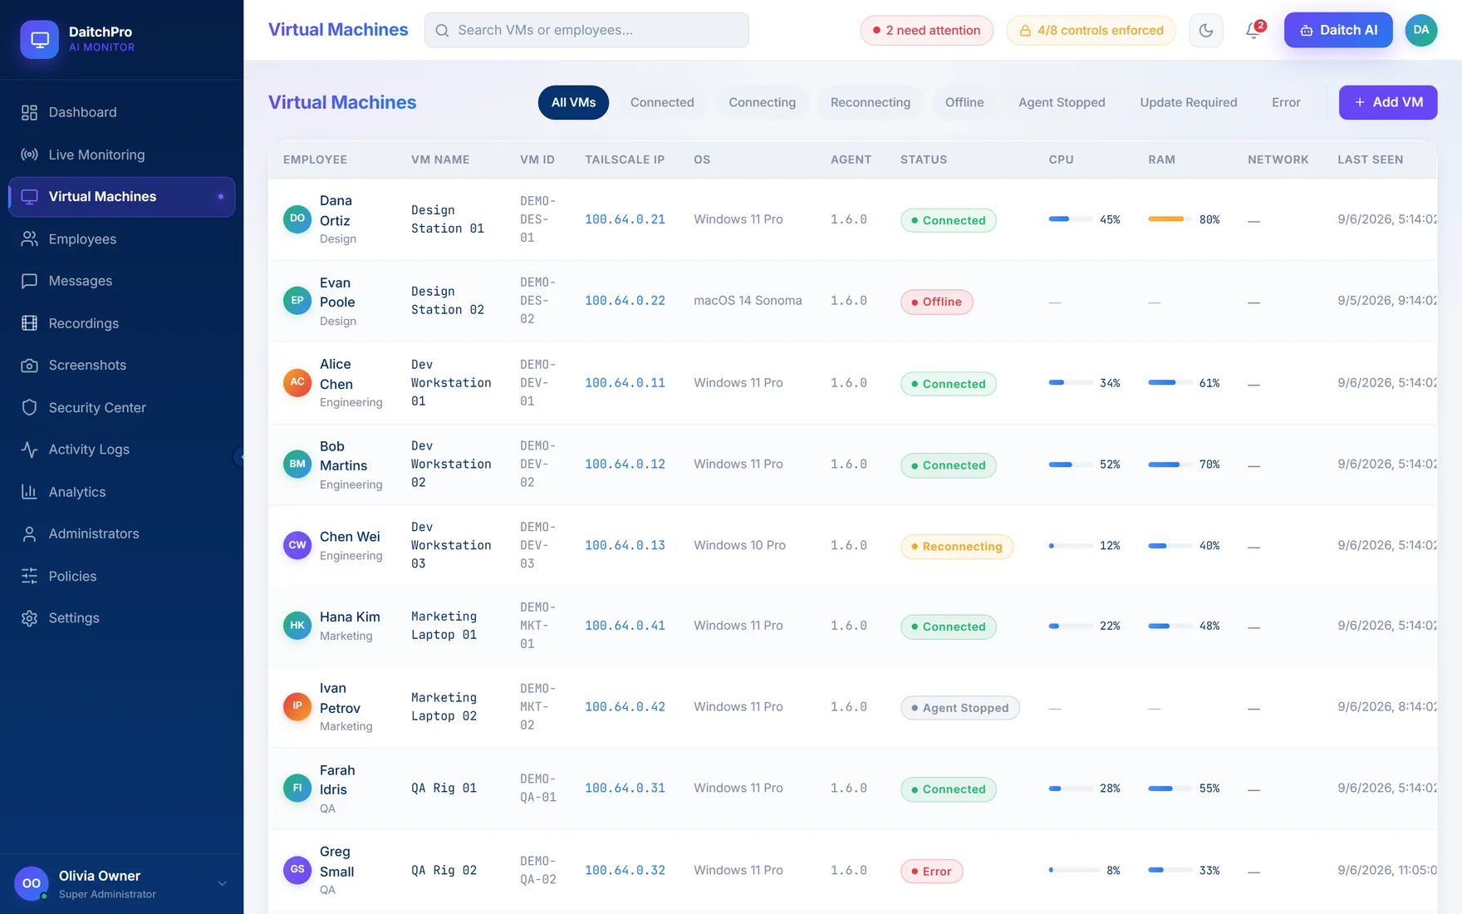Click the Add VM button
This screenshot has width=1462, height=914.
coord(1388,102)
